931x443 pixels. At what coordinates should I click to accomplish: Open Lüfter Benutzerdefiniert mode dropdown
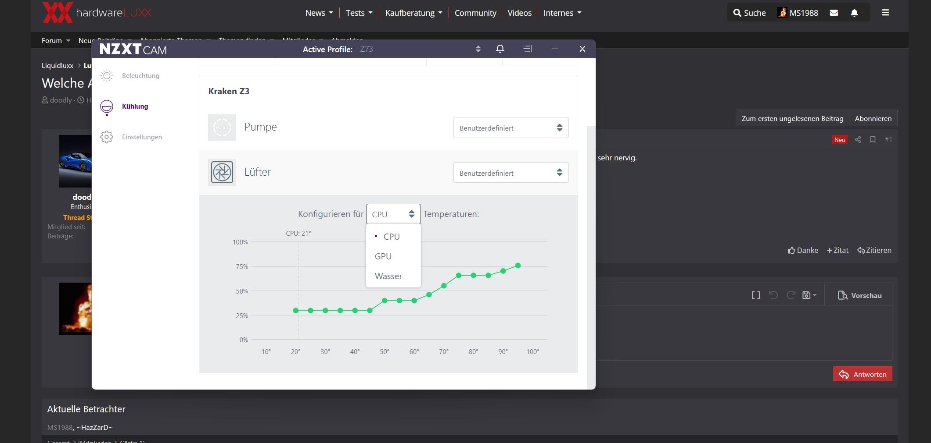[x=511, y=173]
